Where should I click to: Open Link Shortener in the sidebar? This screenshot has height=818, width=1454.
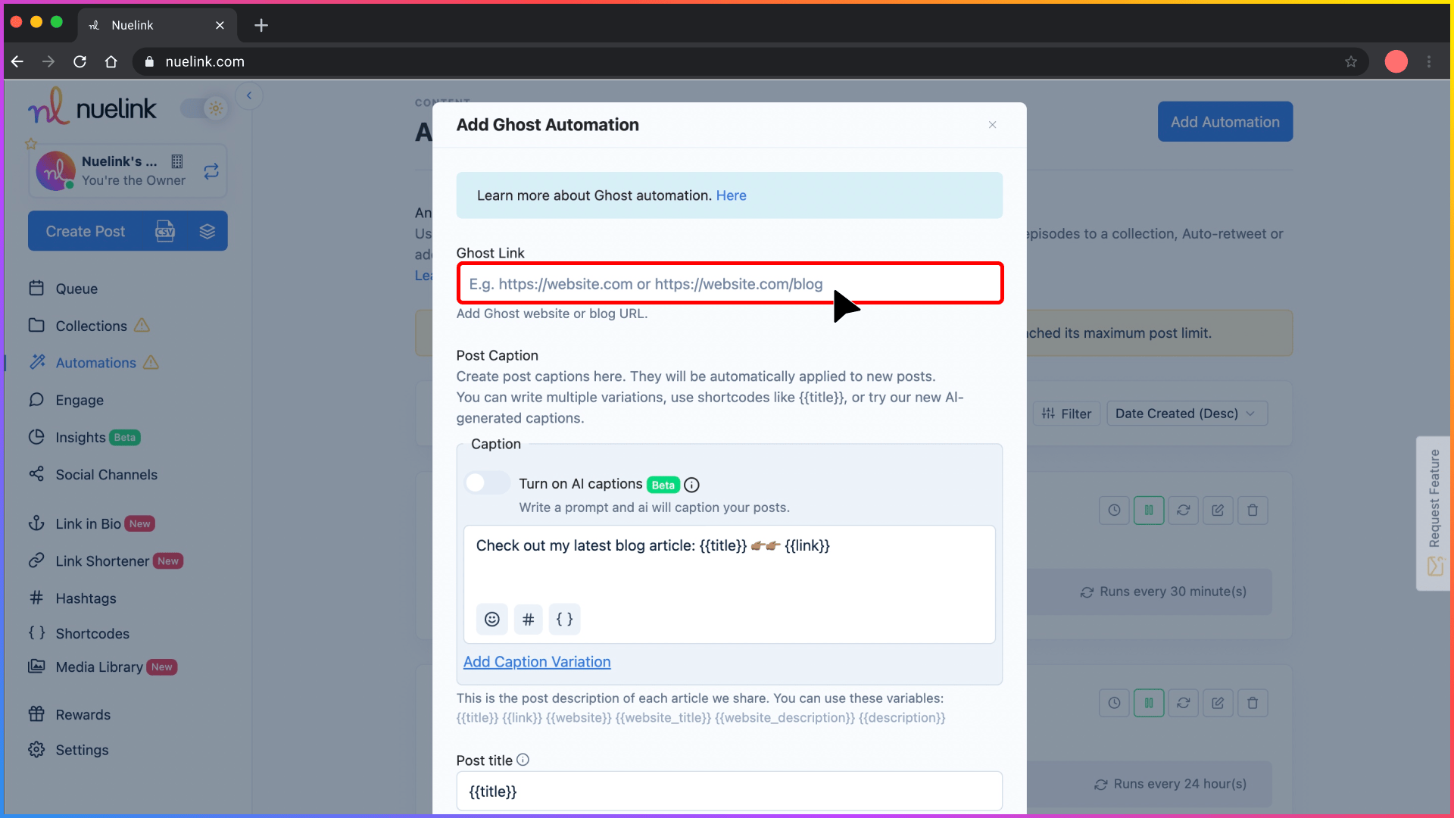(105, 560)
